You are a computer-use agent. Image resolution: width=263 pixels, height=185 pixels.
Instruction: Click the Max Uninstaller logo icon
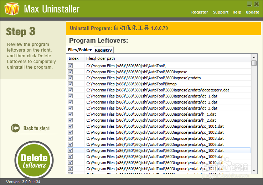click(12, 9)
